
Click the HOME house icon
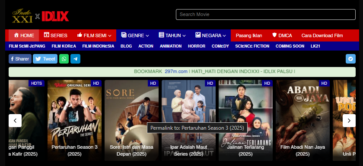click(x=16, y=35)
